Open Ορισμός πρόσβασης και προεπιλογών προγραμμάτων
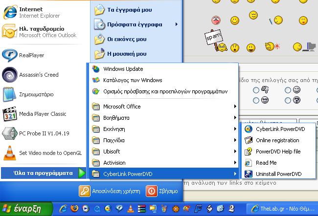318x216 pixels. pos(163,91)
